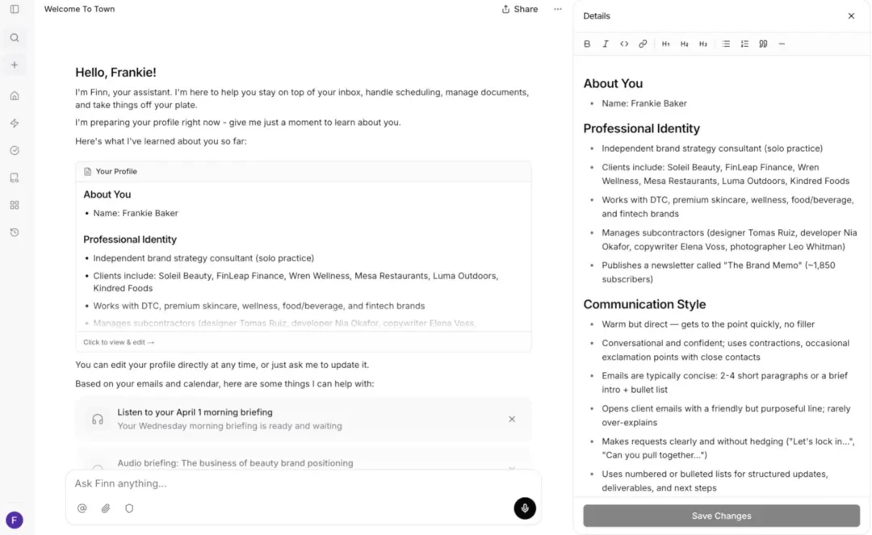Click the 'Manages subcontractors' bullet in Details
The height and width of the screenshot is (535, 872).
click(x=729, y=240)
